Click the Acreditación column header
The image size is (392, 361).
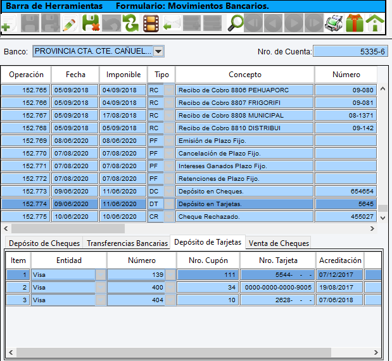(x=340, y=260)
